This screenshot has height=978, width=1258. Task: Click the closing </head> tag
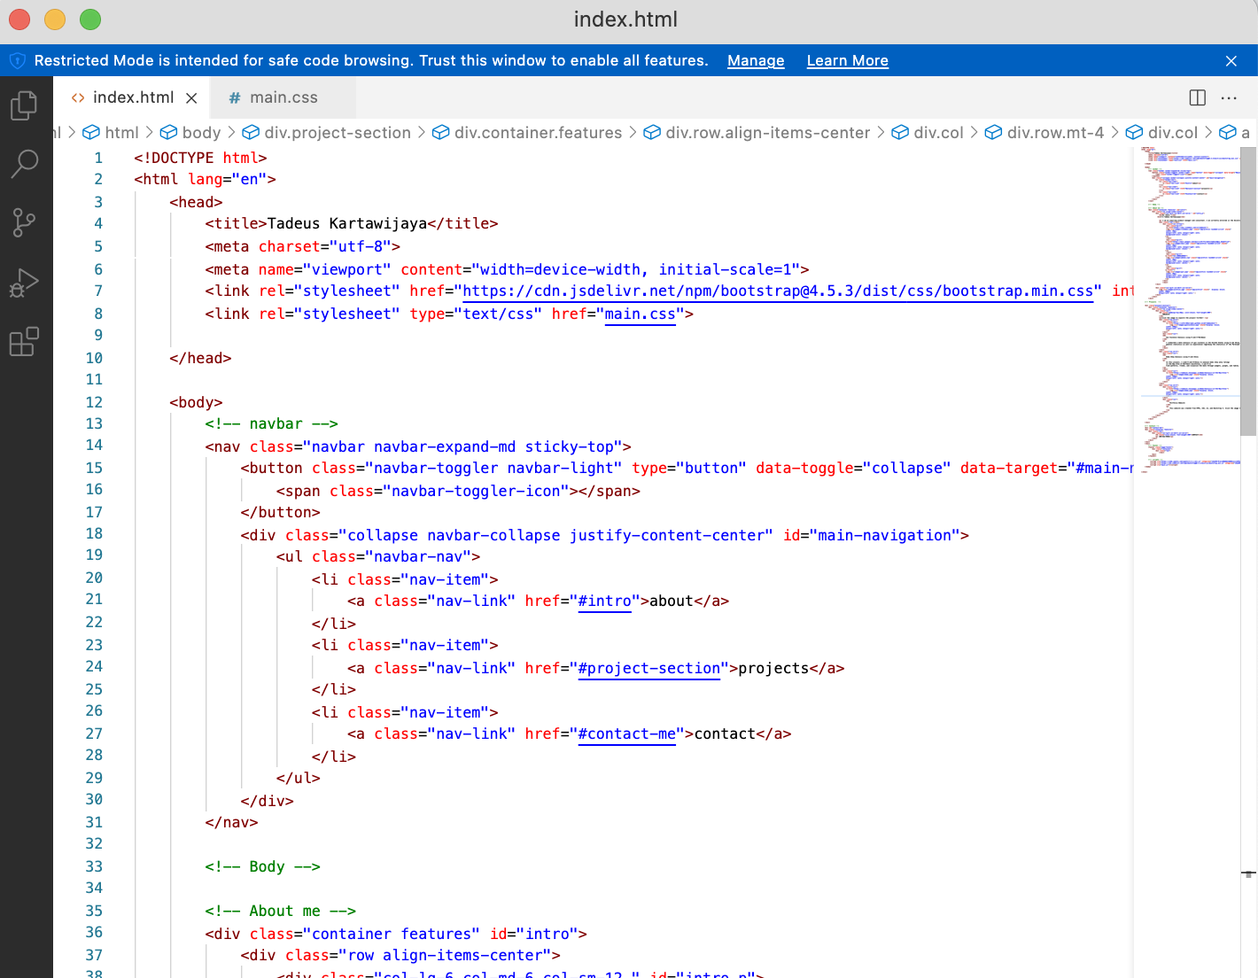click(x=200, y=359)
